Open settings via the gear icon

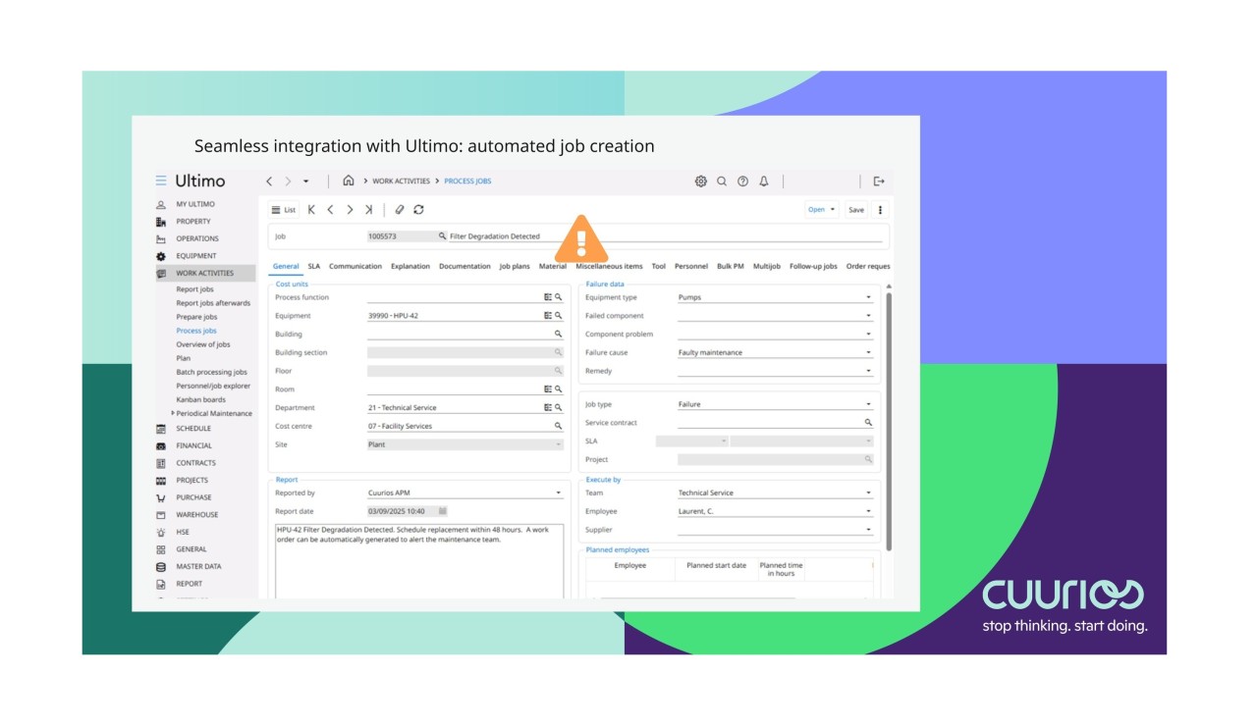point(701,181)
